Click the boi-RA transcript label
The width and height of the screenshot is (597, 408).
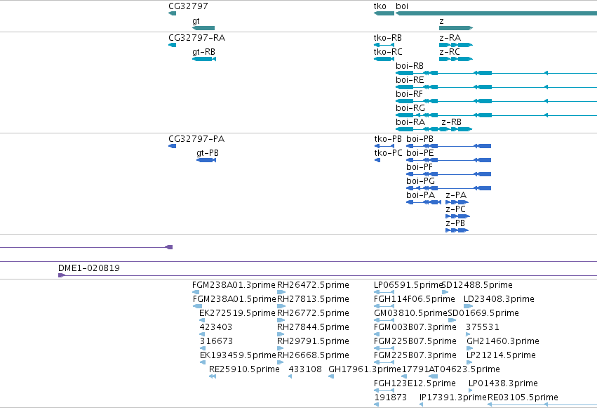click(x=410, y=122)
